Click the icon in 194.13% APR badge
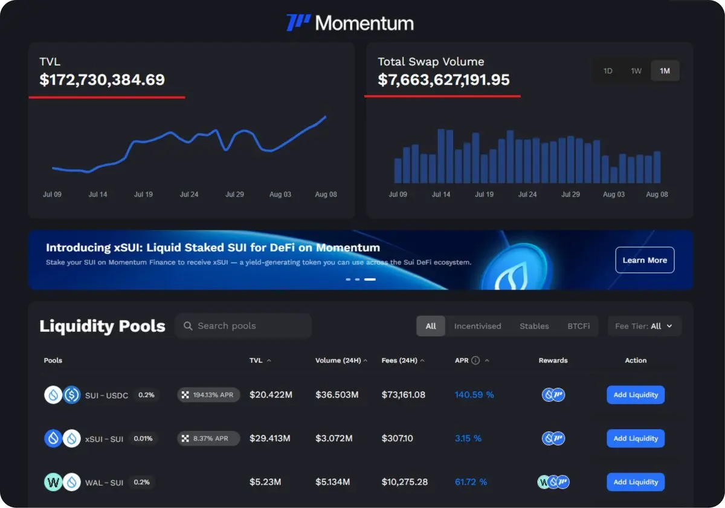The height and width of the screenshot is (508, 725). (185, 395)
